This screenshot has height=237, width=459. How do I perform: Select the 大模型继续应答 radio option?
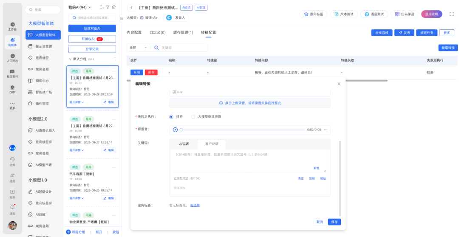point(193,116)
